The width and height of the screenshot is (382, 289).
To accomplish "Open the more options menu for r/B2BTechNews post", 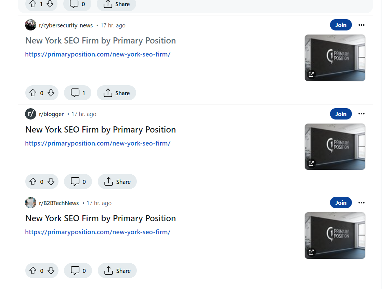I will (x=361, y=203).
